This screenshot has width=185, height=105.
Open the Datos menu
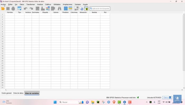pyautogui.click(x=22, y=4)
